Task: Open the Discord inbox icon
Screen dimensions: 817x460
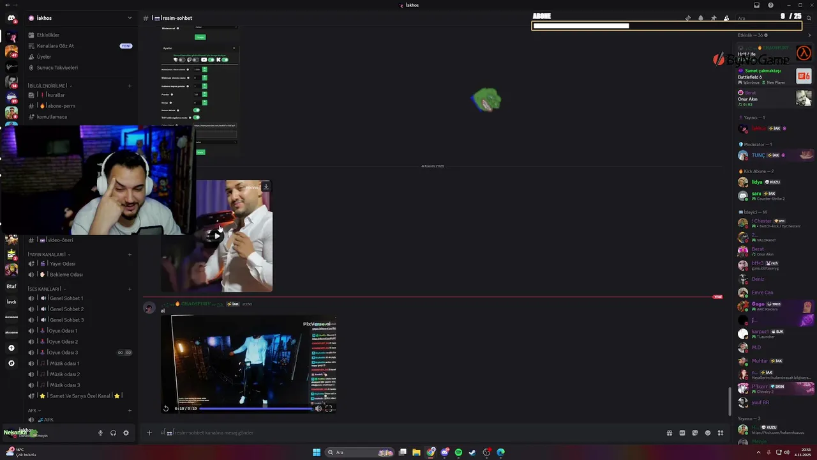Action: coord(757,5)
